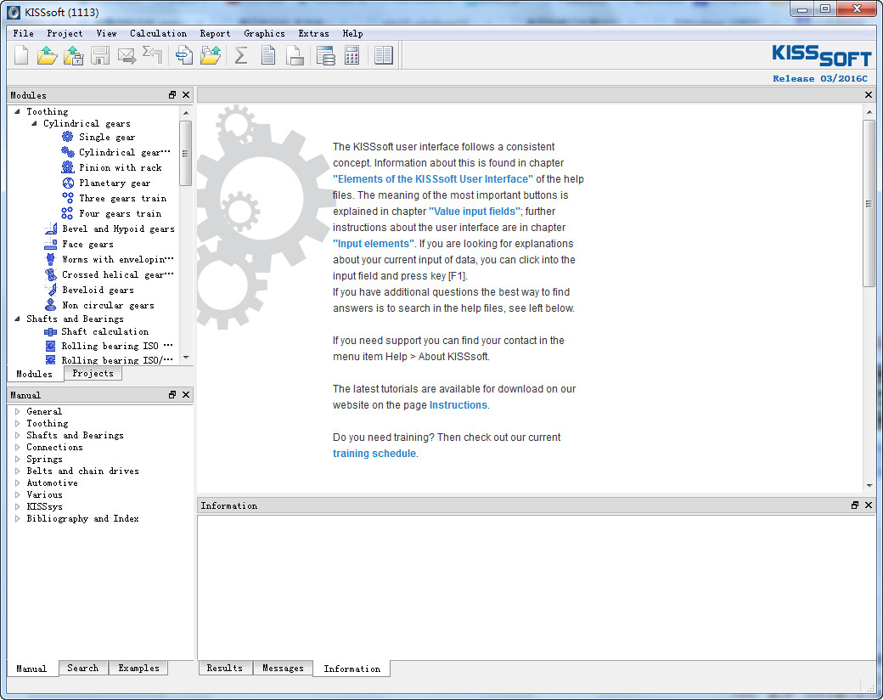Select the Shaft calculation module icon
The image size is (883, 700).
(x=51, y=331)
